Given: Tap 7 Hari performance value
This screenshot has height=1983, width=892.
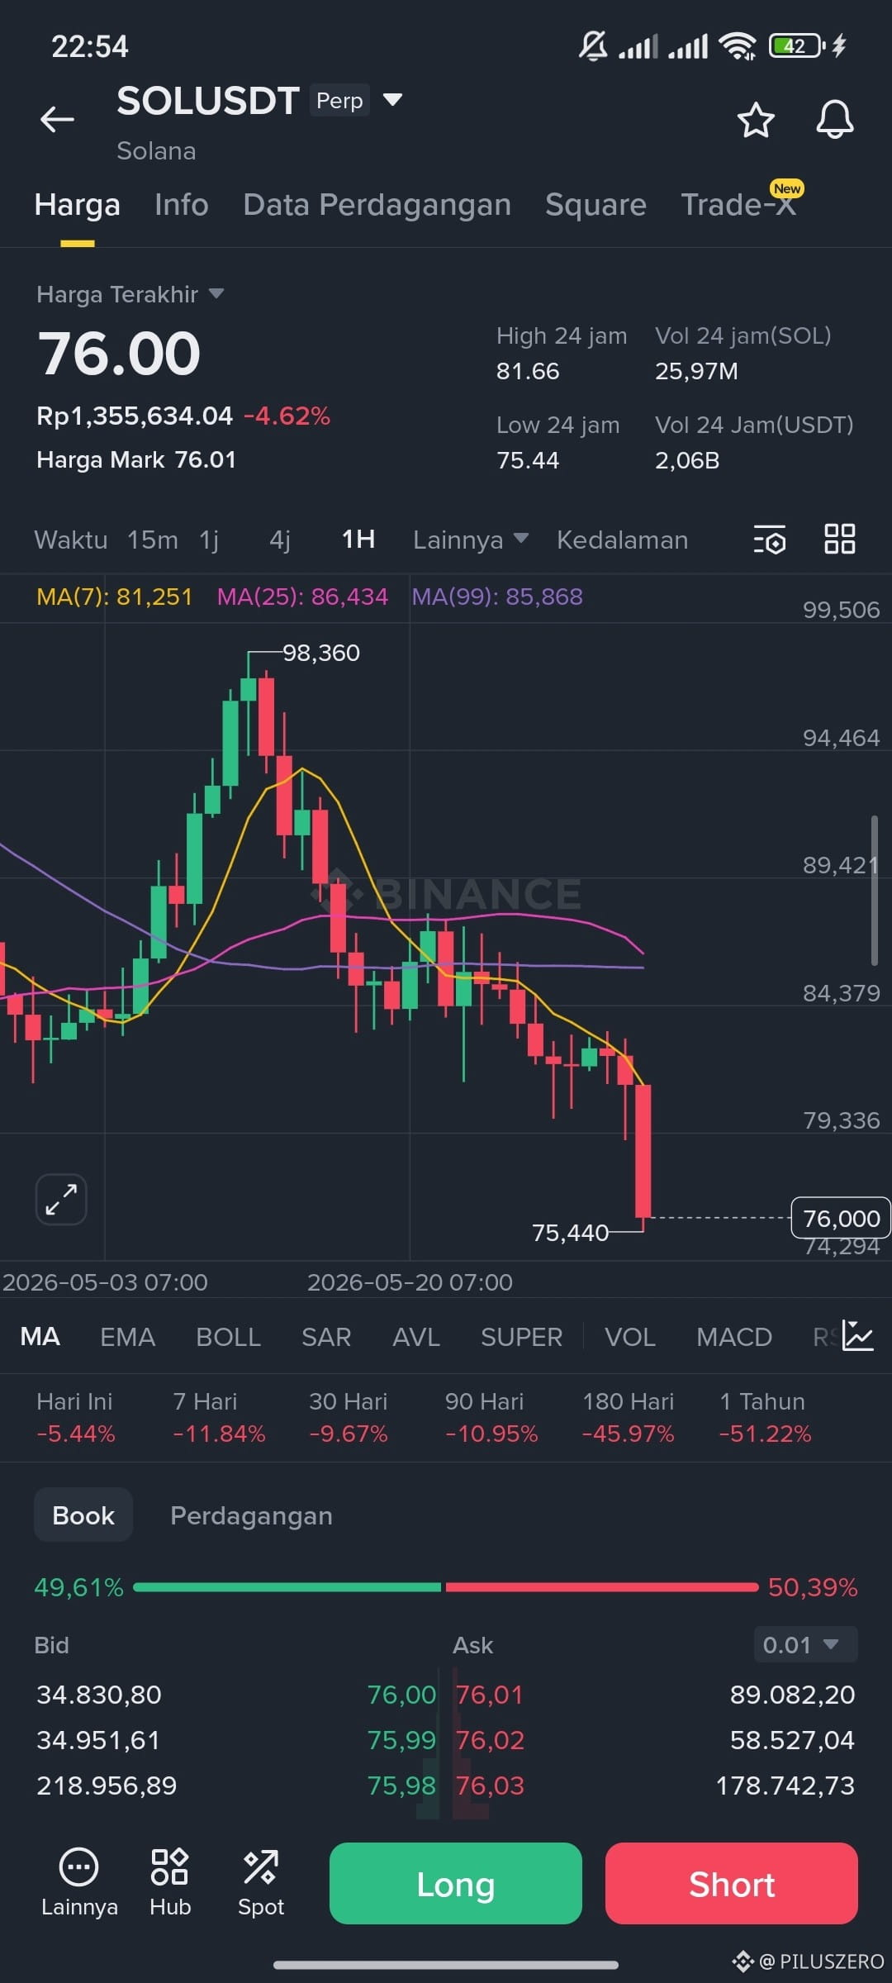Looking at the screenshot, I should pos(219,1434).
